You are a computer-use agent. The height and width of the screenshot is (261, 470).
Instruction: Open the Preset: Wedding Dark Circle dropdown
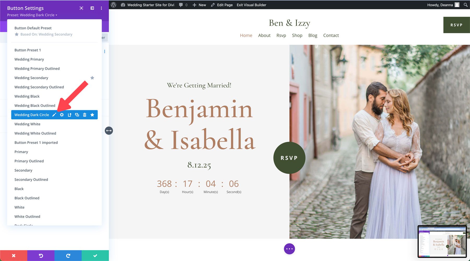pyautogui.click(x=32, y=15)
